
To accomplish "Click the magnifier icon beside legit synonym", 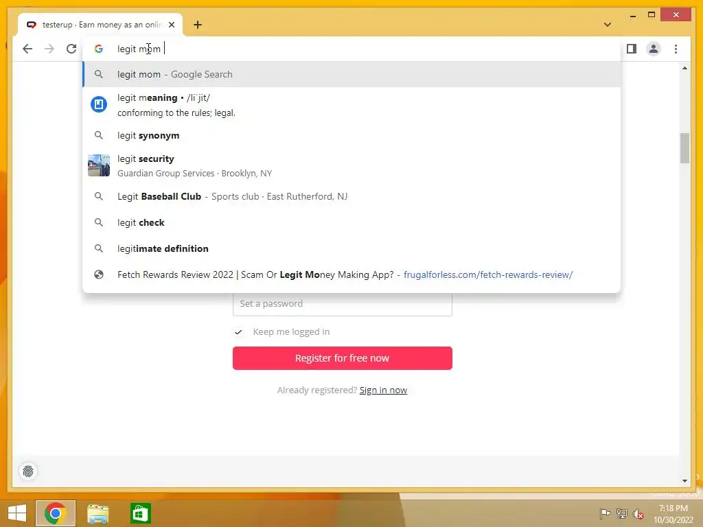I will [x=99, y=135].
